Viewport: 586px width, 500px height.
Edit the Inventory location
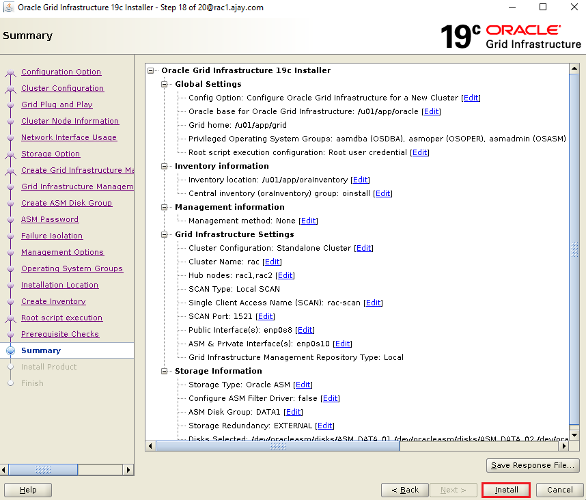pos(360,180)
